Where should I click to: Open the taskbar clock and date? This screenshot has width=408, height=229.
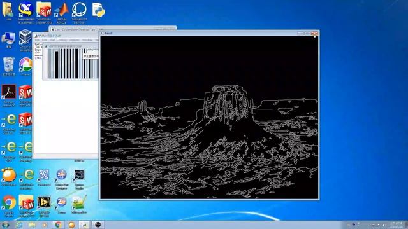pos(396,225)
